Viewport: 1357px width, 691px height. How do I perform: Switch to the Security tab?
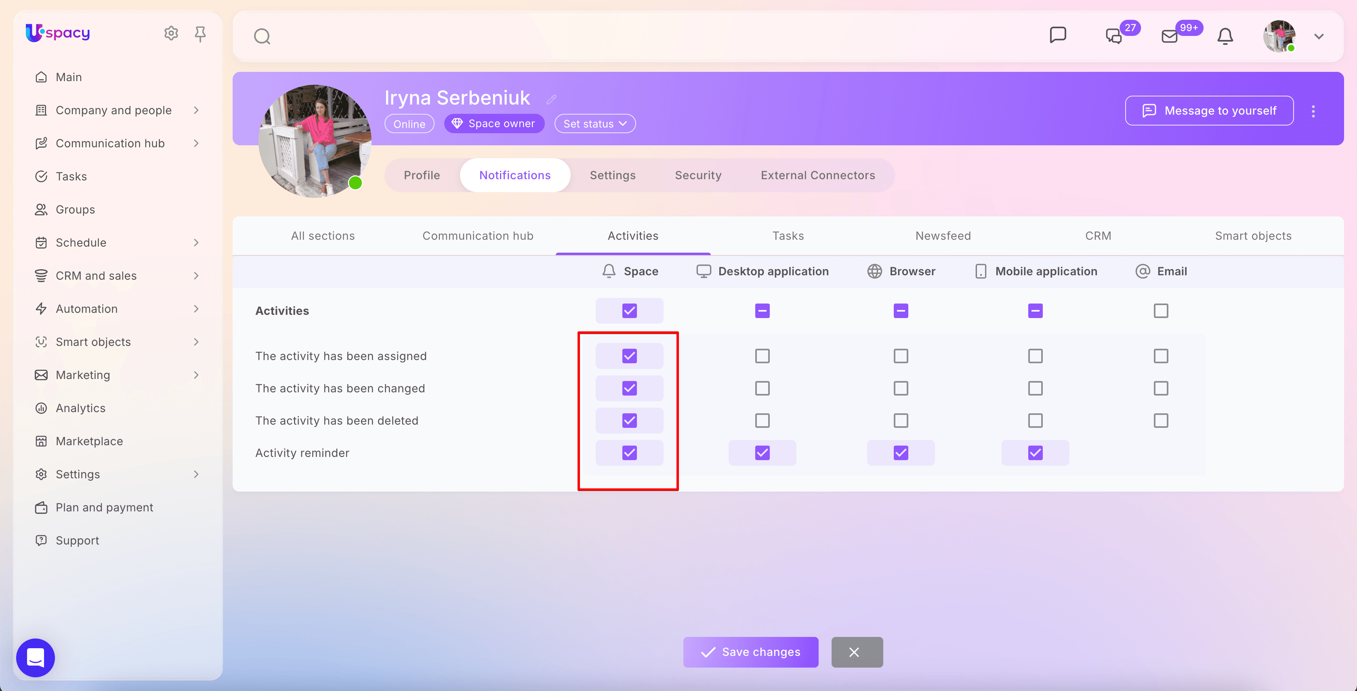coord(698,175)
